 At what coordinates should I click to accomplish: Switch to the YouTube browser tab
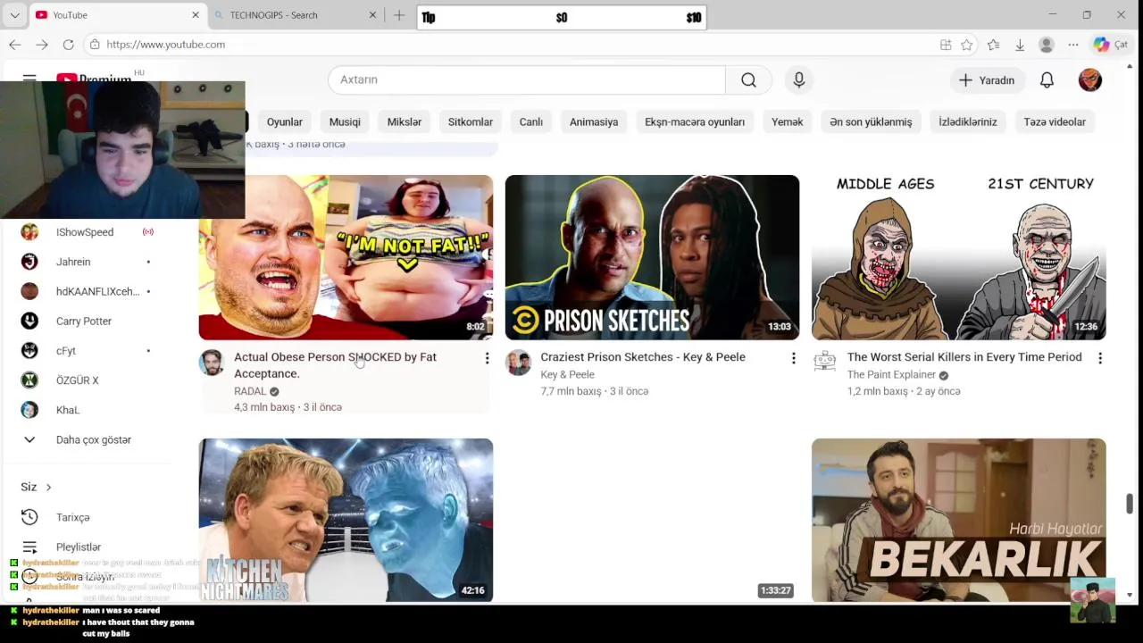[118, 15]
